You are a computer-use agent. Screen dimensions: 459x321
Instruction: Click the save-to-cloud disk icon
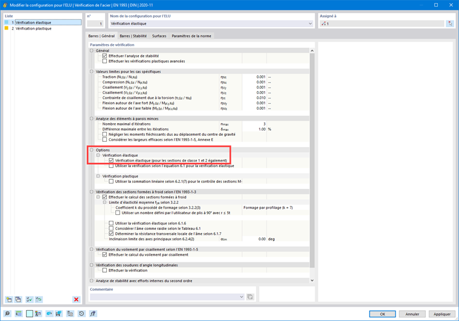coord(59,314)
